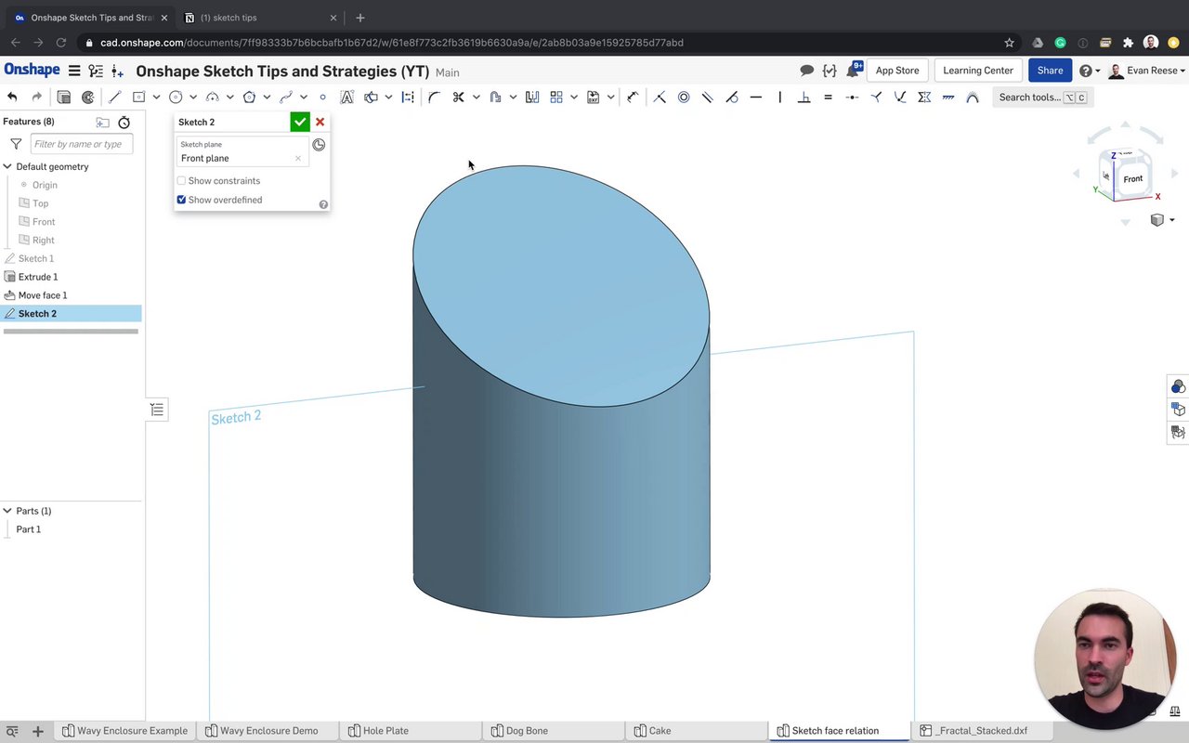Apply the Perpendicular constraint
This screenshot has height=743, width=1189.
(x=804, y=98)
